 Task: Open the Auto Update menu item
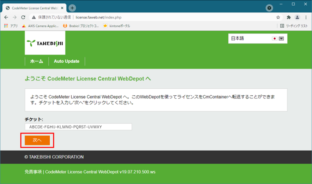pos(66,61)
